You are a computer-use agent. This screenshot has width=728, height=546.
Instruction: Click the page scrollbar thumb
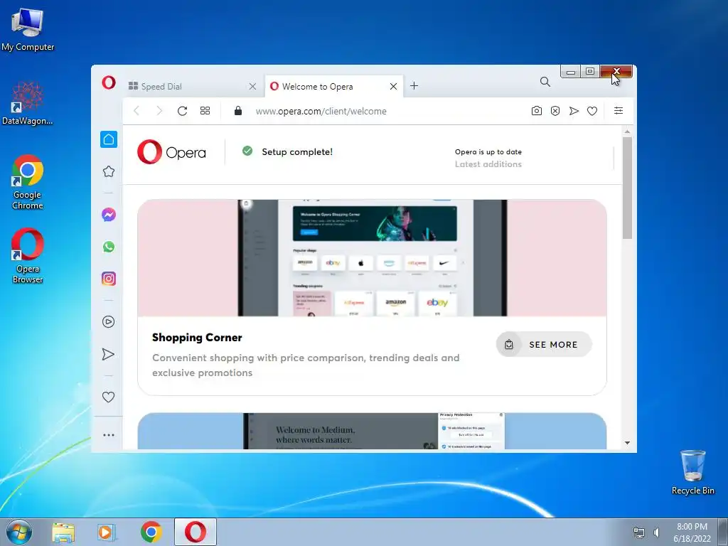[x=627, y=188]
